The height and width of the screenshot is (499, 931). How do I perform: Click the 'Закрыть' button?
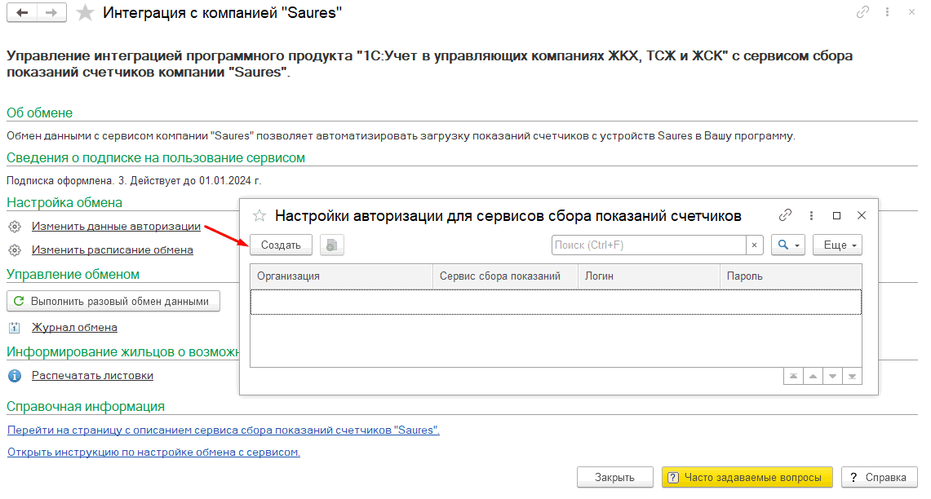[x=615, y=477]
